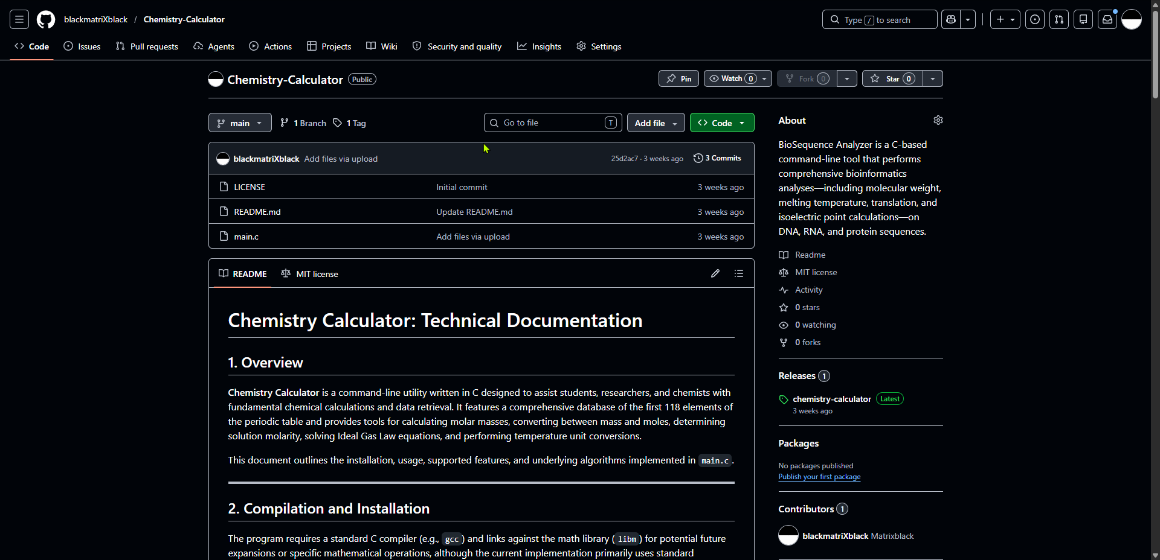Pin the Chemistry-Calculator repository
Image resolution: width=1160 pixels, height=560 pixels.
tap(678, 78)
